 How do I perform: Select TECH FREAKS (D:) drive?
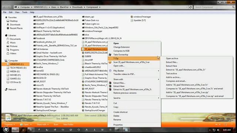(18, 68)
